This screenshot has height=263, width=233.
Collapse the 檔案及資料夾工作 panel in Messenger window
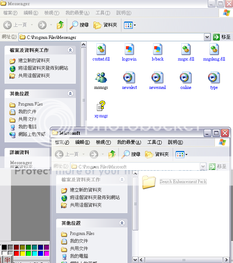(70, 50)
